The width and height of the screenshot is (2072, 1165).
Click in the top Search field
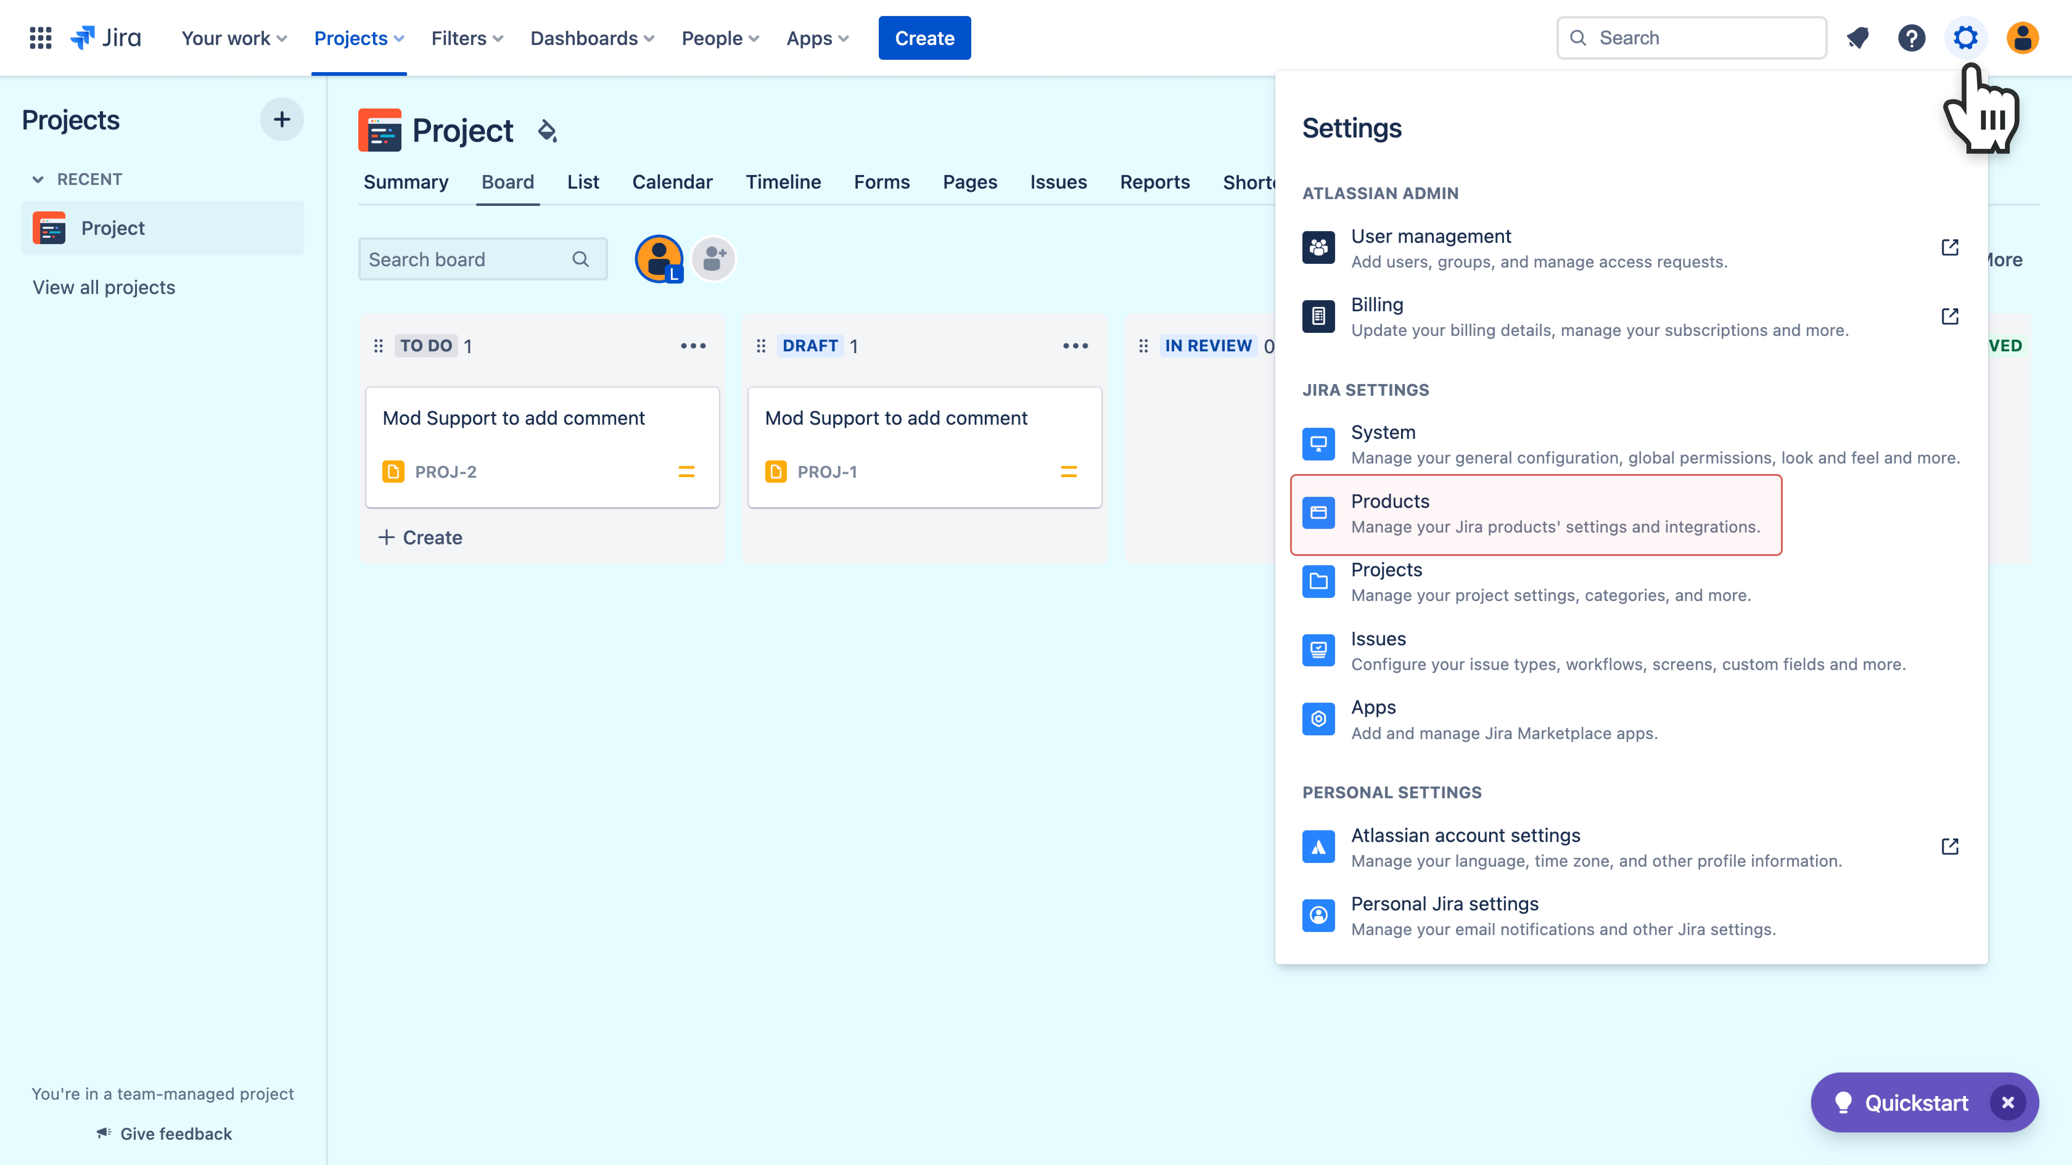coord(1692,38)
